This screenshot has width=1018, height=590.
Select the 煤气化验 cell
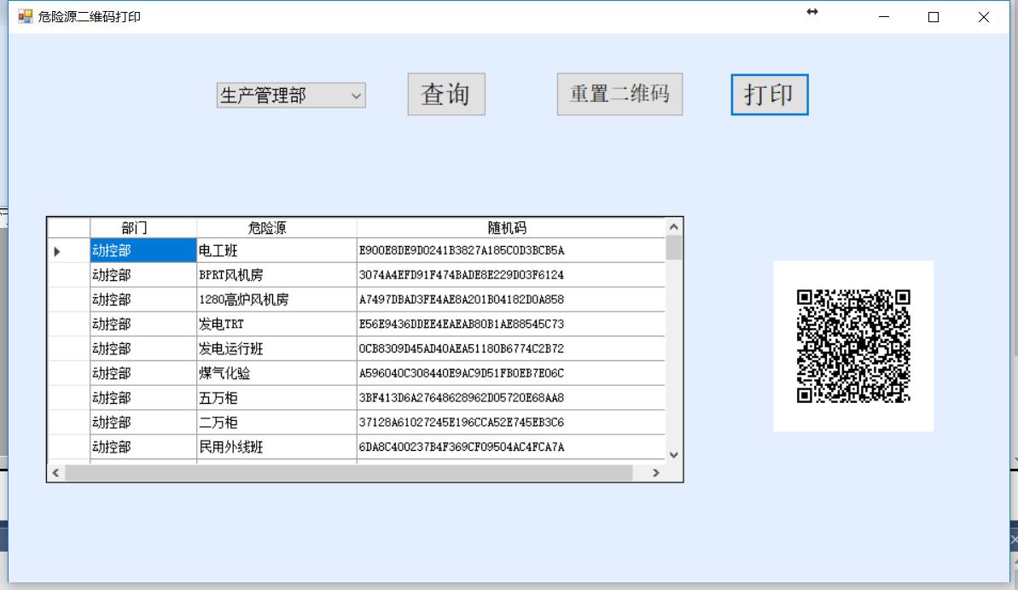coord(276,374)
